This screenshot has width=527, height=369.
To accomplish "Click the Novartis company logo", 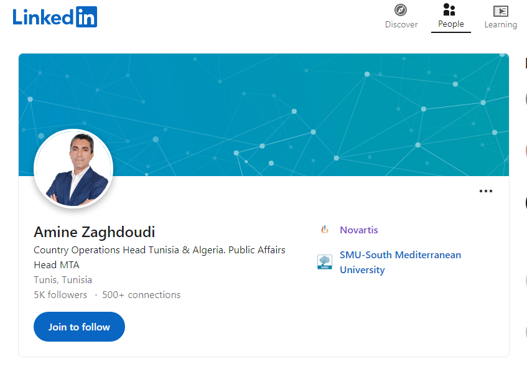I will [324, 230].
